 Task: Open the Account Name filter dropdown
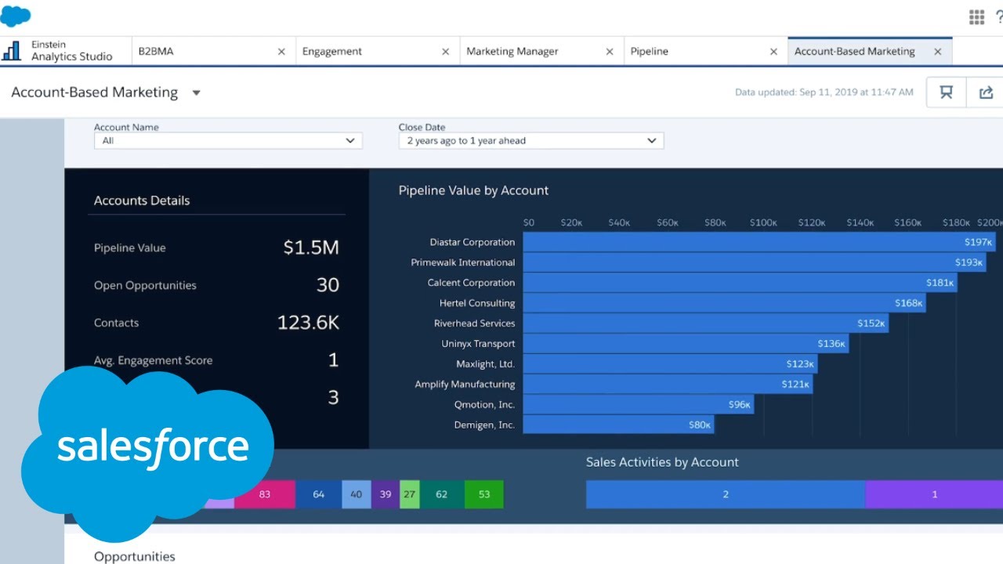pos(228,141)
